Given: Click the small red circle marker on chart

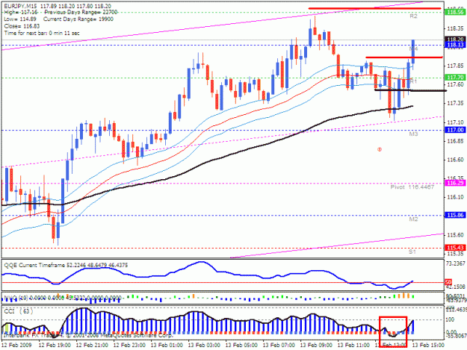Looking at the screenshot, I should [x=380, y=149].
